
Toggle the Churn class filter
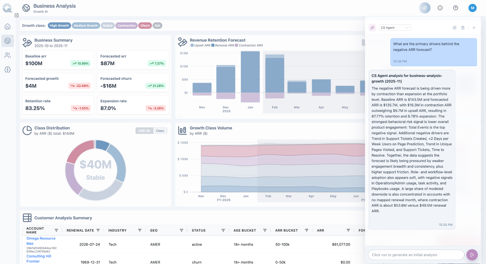[145, 26]
